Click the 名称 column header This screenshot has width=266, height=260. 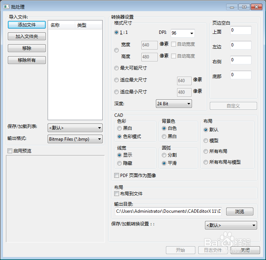[61, 25]
